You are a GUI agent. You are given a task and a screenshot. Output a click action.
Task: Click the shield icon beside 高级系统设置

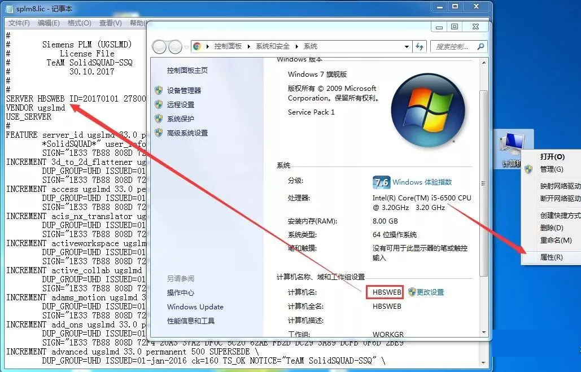click(x=159, y=133)
